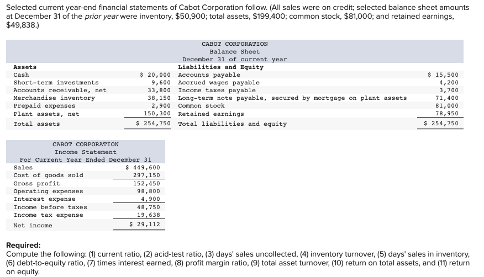Click the Total assets label
This screenshot has width=484, height=277.
click(36, 124)
